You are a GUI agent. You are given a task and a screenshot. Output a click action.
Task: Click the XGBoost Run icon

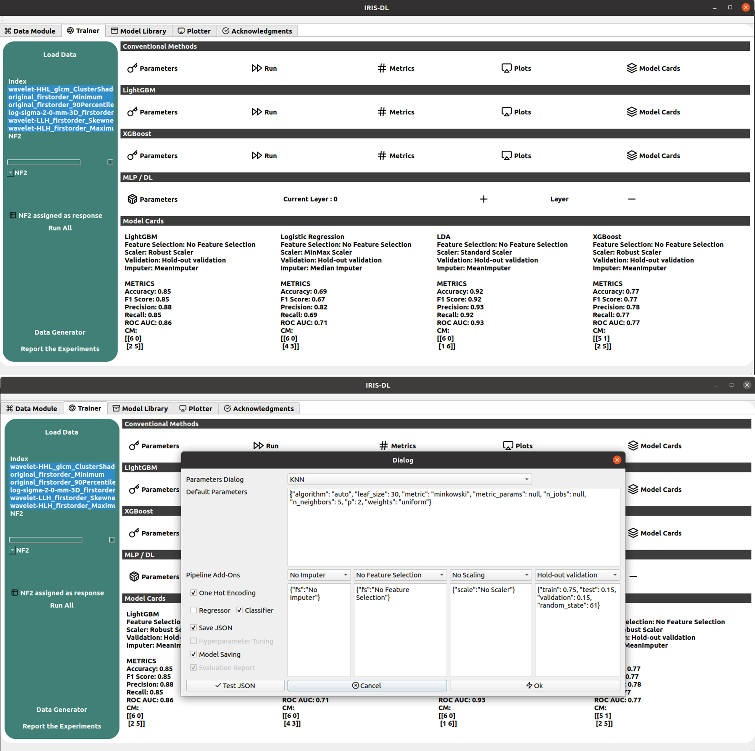(257, 156)
